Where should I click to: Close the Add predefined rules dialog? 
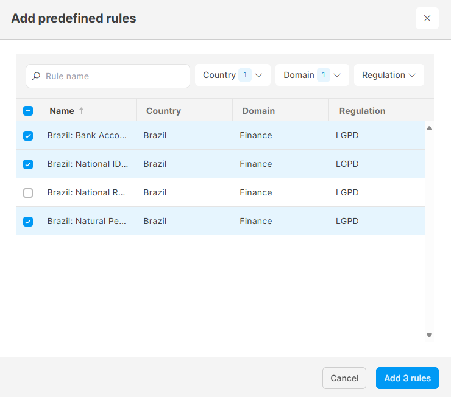(x=427, y=18)
